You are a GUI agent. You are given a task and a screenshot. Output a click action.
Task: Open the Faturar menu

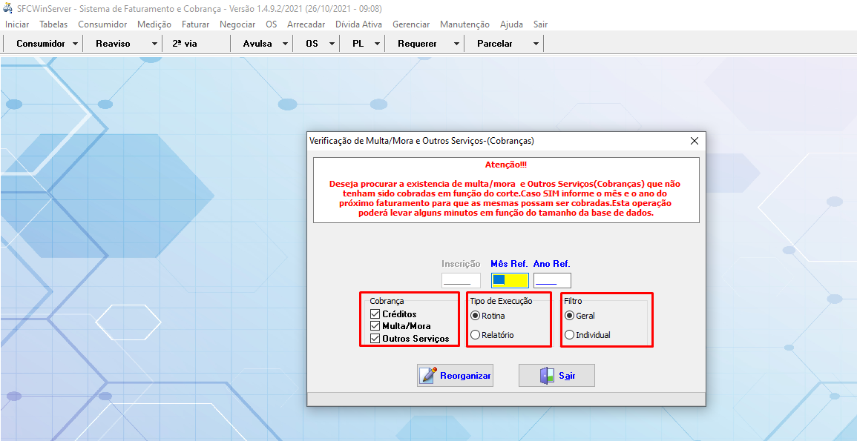195,24
